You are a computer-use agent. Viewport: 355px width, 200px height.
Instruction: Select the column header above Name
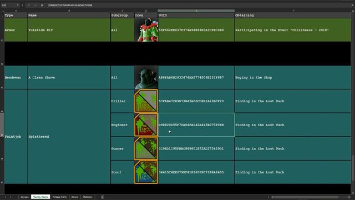point(69,11)
